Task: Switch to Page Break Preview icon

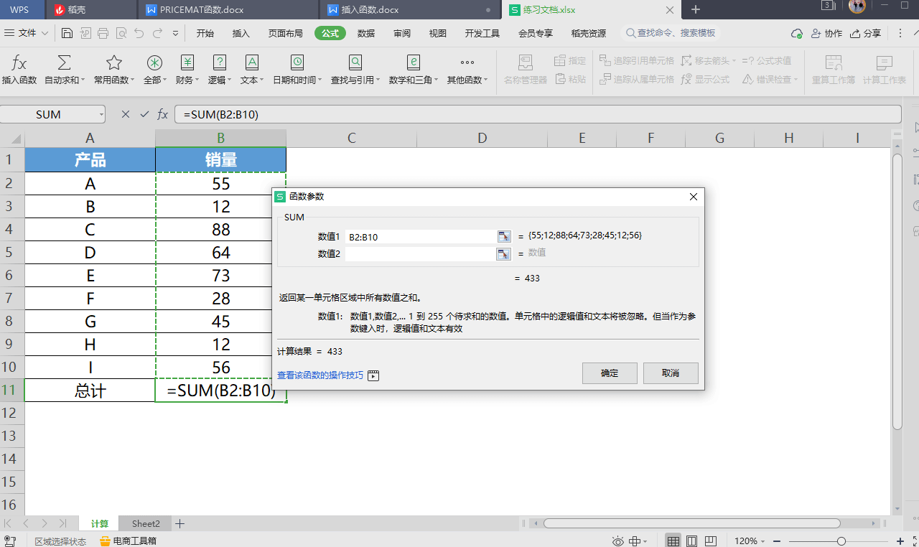Action: coord(710,541)
